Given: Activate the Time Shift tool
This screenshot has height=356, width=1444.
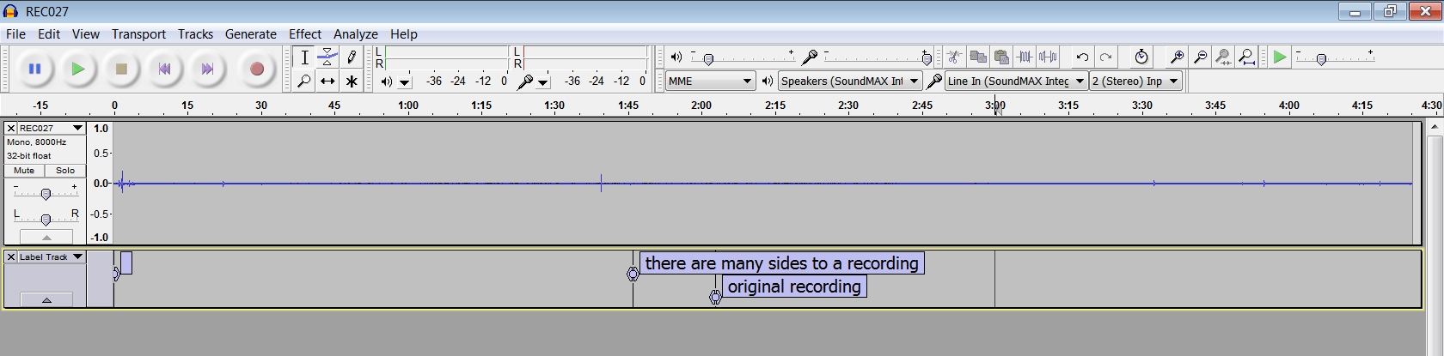Looking at the screenshot, I should pos(327,81).
